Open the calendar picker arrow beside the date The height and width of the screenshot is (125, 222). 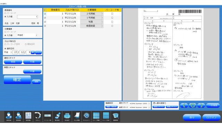(33, 52)
